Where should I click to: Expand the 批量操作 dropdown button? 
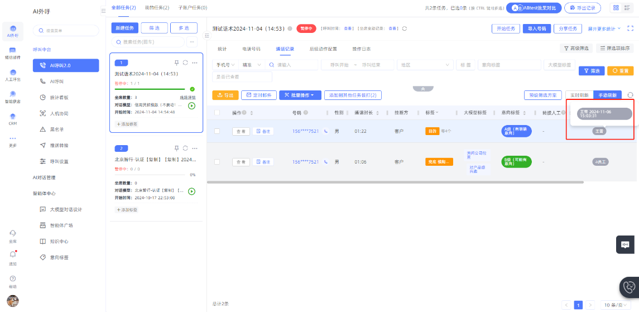(300, 95)
